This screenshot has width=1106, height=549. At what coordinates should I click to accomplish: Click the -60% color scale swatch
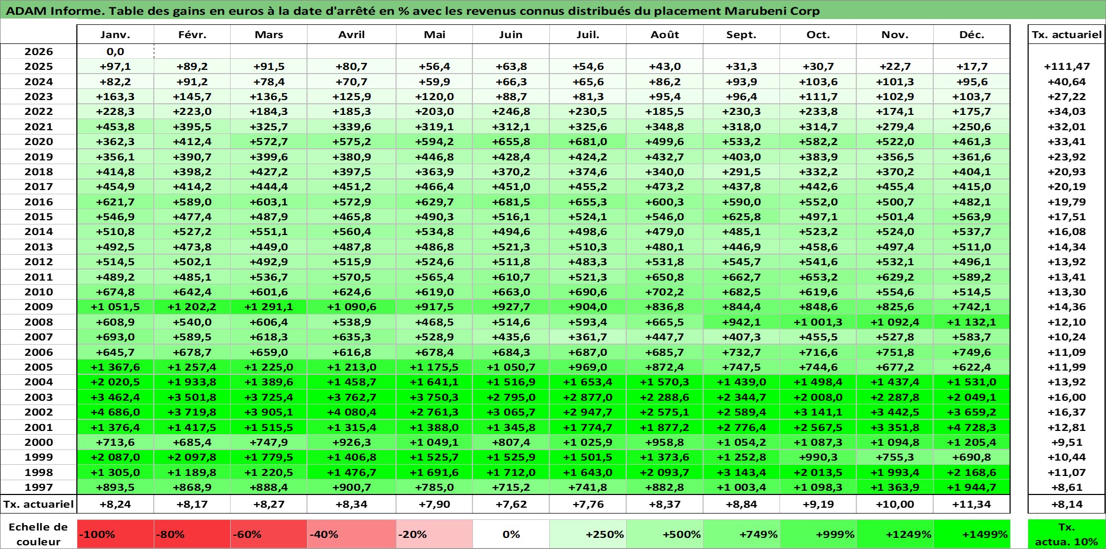coord(269,534)
